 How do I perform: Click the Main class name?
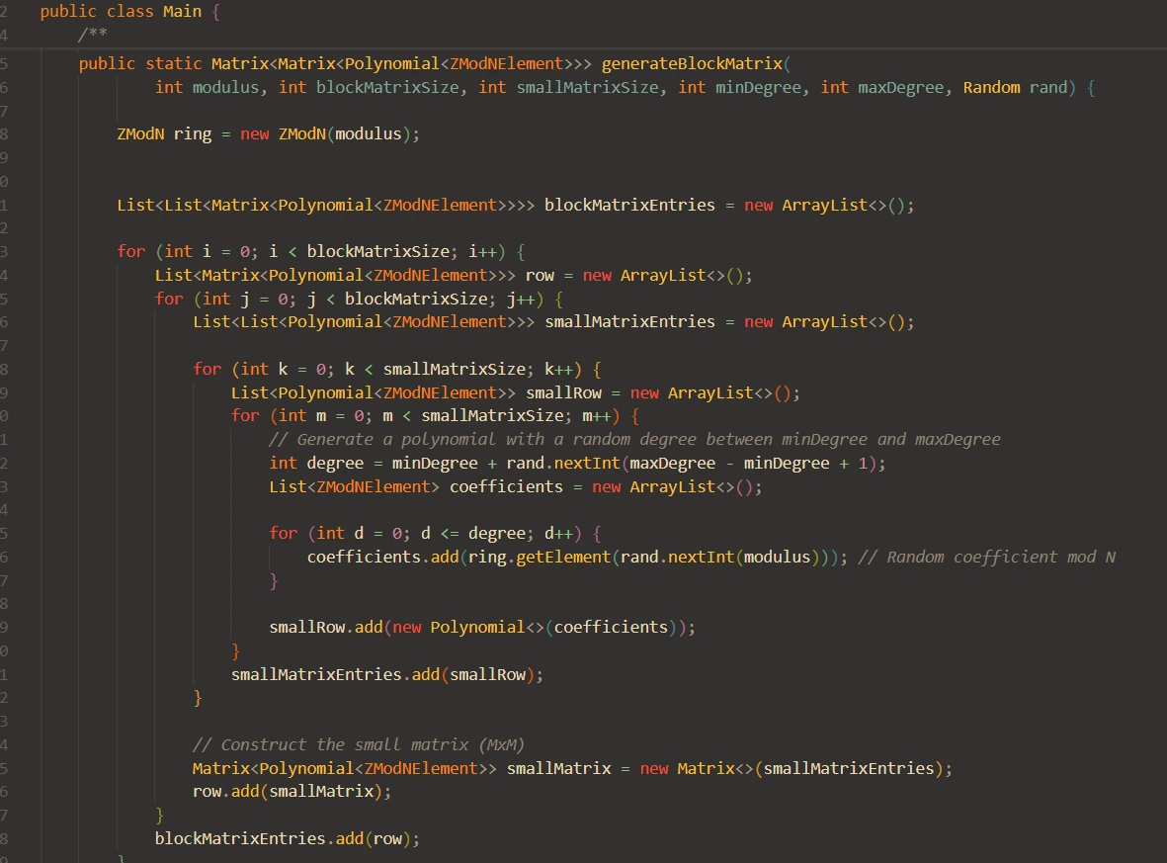pyautogui.click(x=182, y=13)
